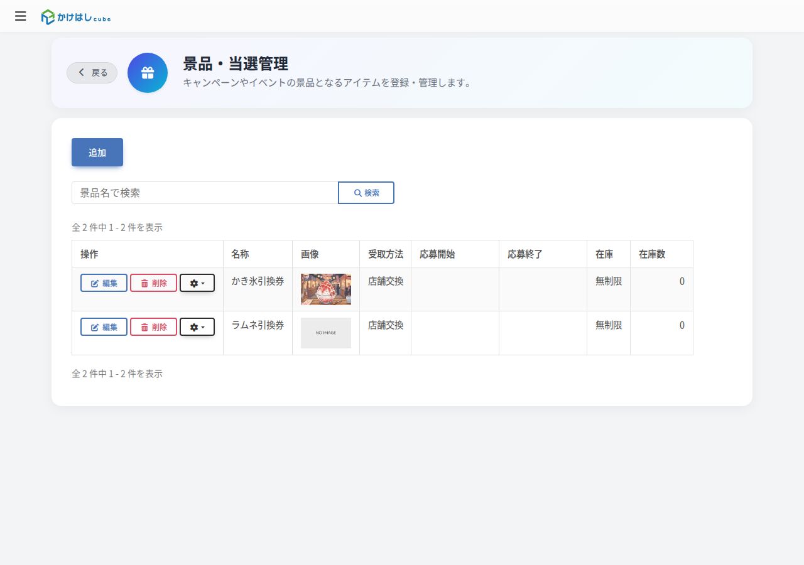Viewport: 804px width, 565px height.
Task: Delete the ラムネ引換券 row
Action: (153, 327)
